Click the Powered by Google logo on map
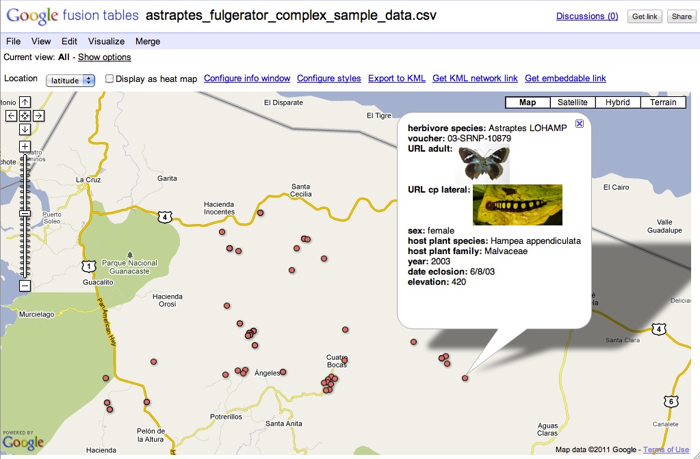 point(23,440)
